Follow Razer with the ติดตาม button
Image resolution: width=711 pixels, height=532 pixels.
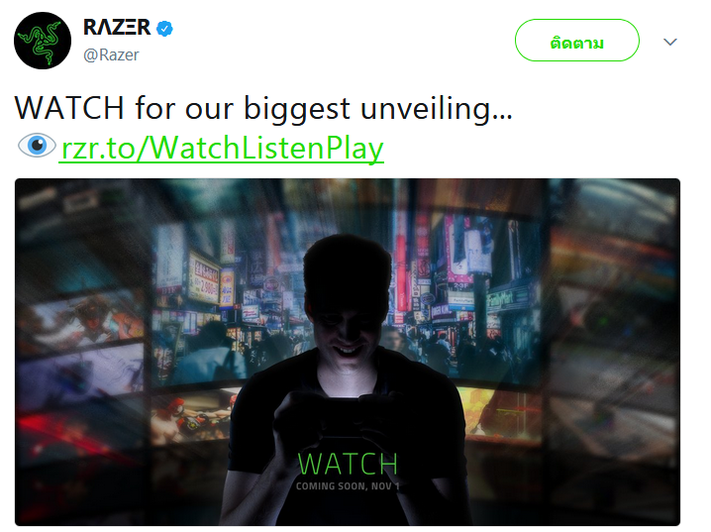(x=576, y=41)
